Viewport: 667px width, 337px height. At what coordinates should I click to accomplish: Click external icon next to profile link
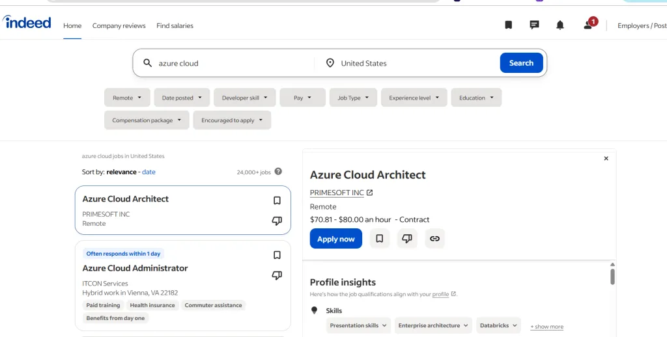point(453,293)
